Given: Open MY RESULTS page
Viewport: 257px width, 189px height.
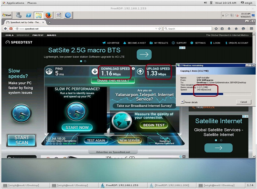Looking at the screenshot, I should (x=159, y=43).
